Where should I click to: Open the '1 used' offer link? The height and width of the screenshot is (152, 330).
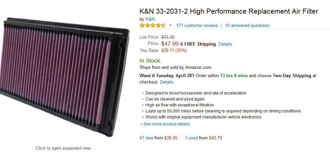point(191,138)
